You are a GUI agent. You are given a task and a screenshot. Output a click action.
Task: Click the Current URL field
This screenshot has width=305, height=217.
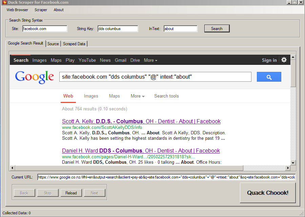pos(166,177)
